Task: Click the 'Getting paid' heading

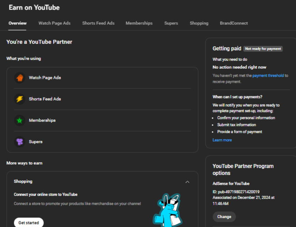Action: [x=227, y=49]
